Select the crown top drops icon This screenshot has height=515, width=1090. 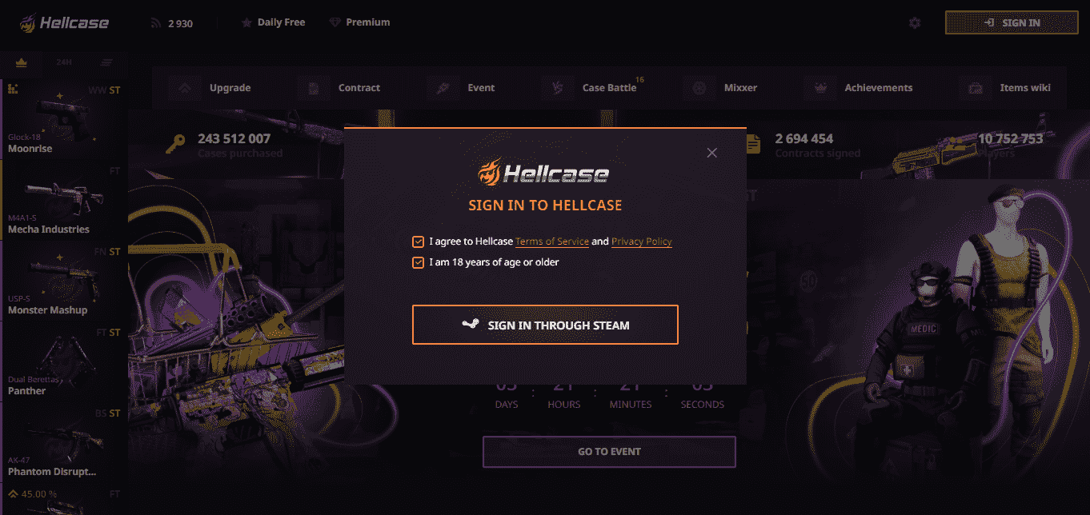point(22,62)
